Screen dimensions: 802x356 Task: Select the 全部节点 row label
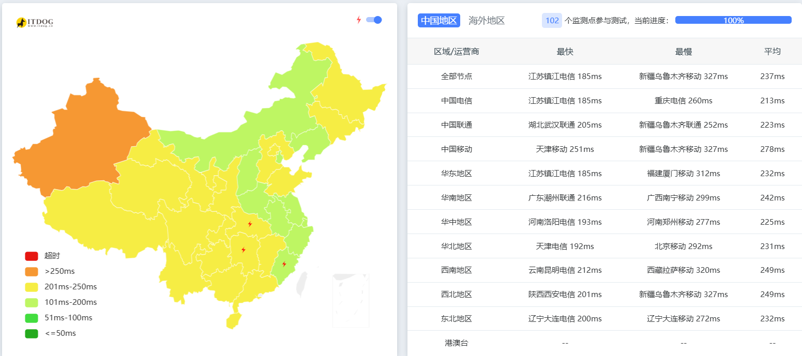(x=457, y=76)
